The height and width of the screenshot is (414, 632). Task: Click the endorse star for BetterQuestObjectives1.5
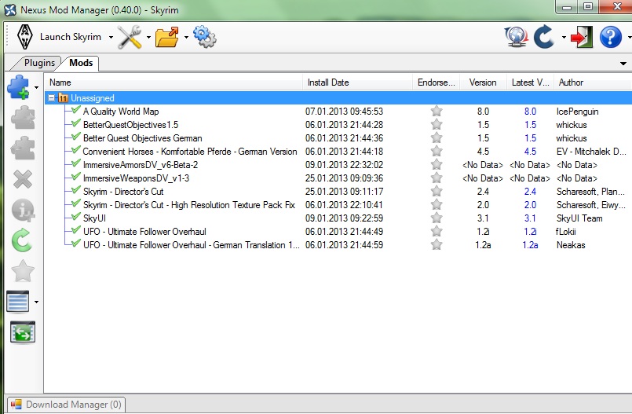pos(437,125)
